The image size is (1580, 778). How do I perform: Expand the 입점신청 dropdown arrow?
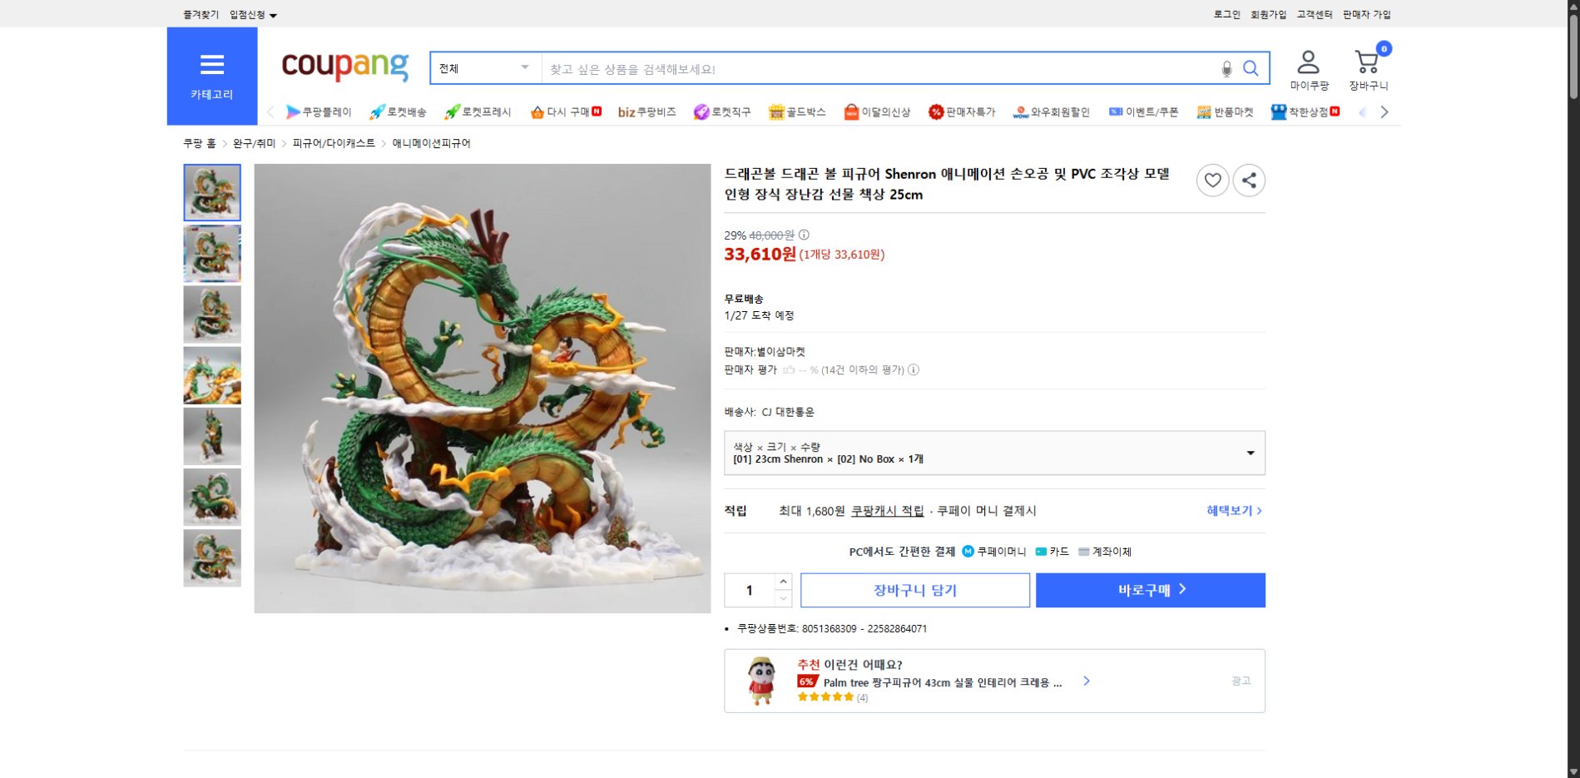pos(274,14)
